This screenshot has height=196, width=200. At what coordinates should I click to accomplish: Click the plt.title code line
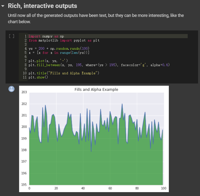[x=64, y=73]
